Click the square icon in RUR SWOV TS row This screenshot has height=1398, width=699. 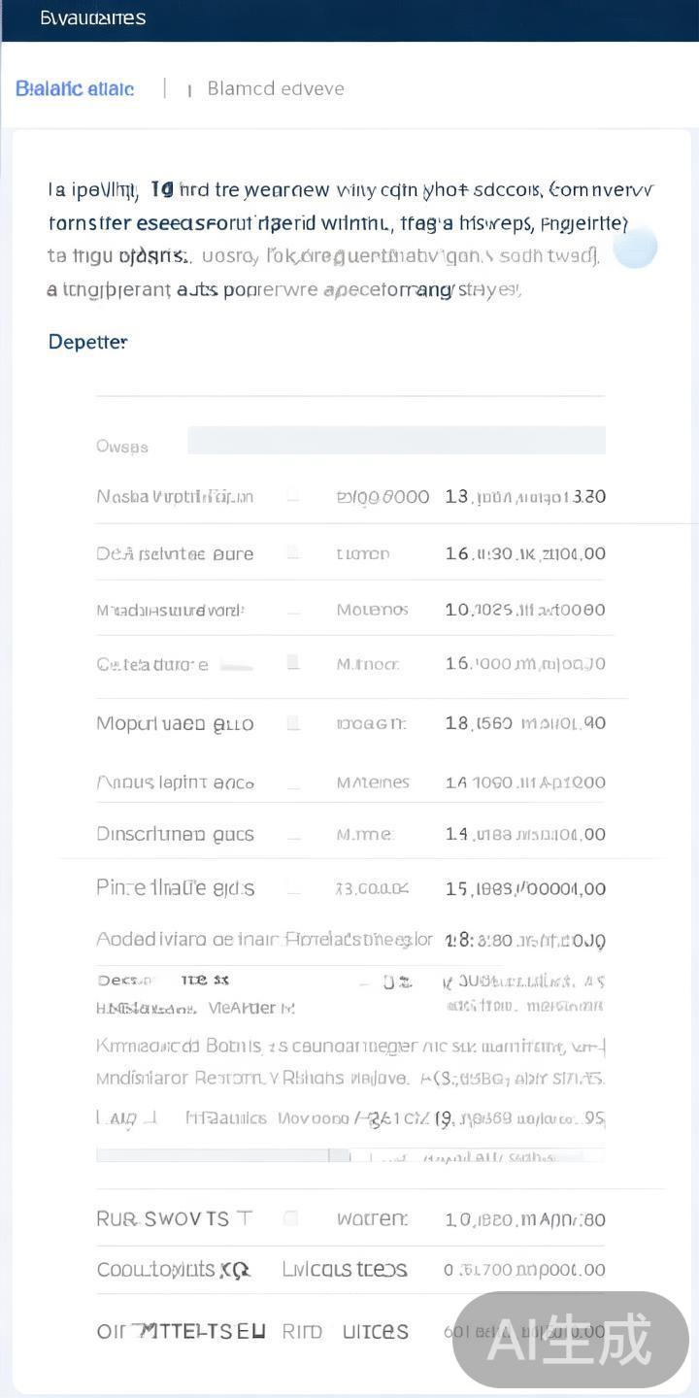[x=290, y=1218]
